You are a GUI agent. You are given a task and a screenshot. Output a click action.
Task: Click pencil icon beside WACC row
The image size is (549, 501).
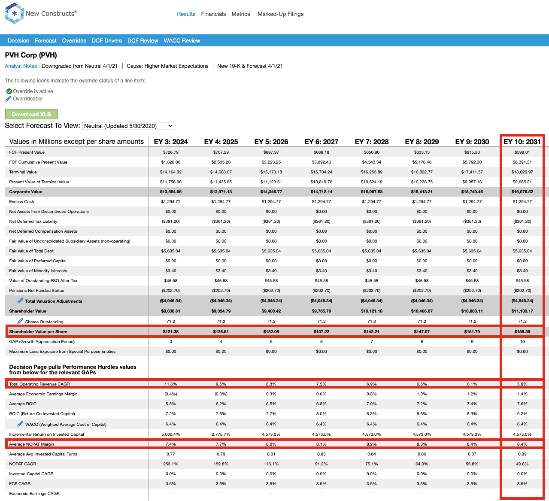[x=20, y=424]
